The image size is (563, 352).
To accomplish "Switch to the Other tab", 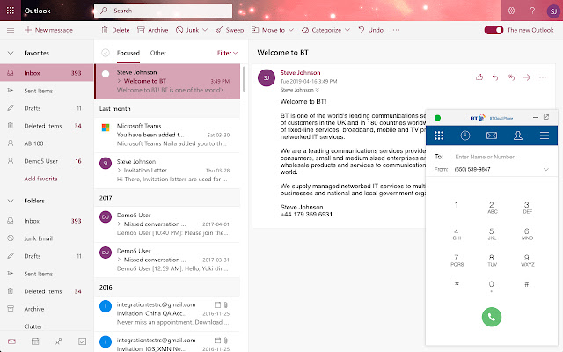I will 158,53.
